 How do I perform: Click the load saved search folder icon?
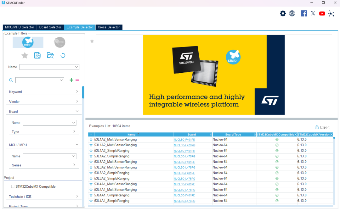click(x=50, y=55)
